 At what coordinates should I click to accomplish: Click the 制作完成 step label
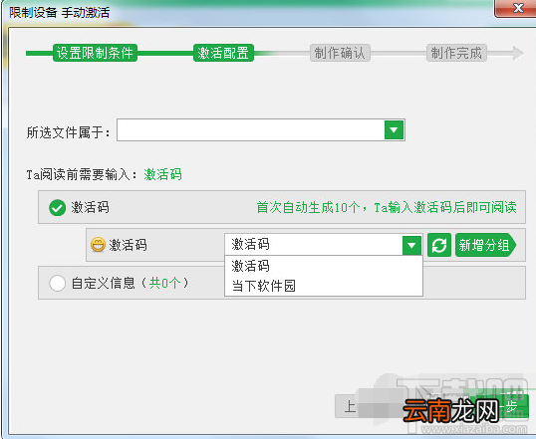[x=456, y=53]
